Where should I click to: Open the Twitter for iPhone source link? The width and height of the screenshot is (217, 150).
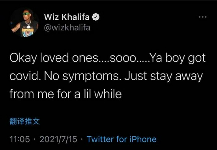(x=122, y=139)
